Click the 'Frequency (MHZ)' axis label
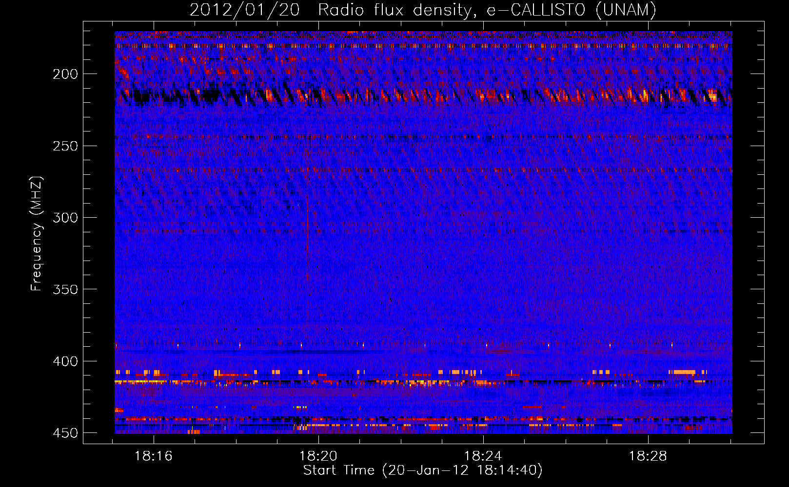The width and height of the screenshot is (789, 487). coord(37,234)
